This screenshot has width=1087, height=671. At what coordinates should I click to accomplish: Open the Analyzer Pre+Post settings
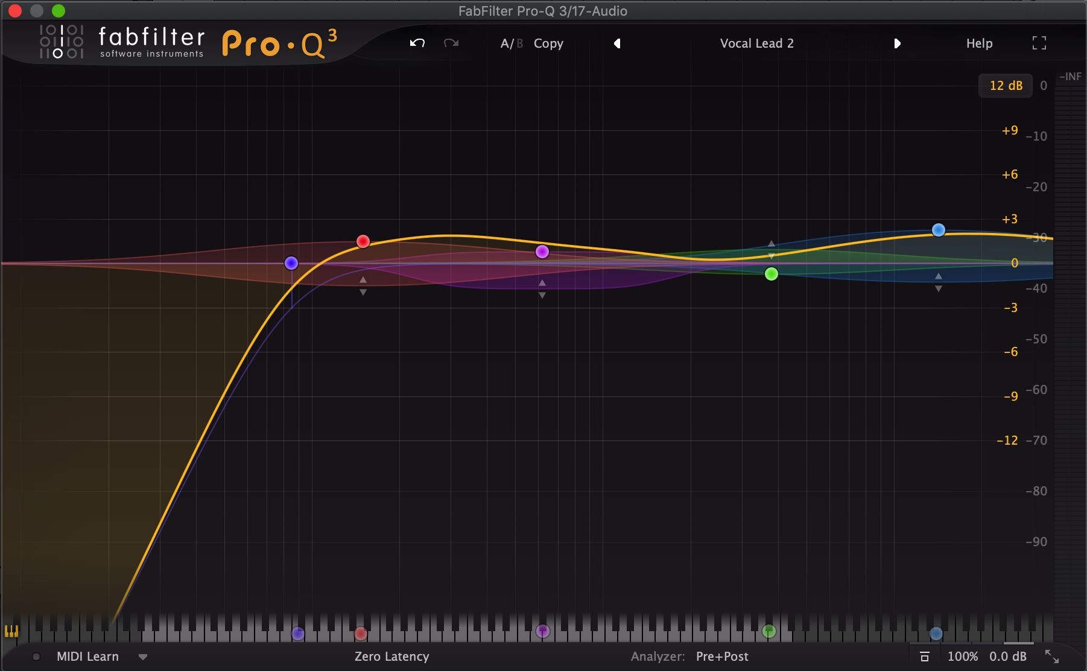pyautogui.click(x=722, y=657)
